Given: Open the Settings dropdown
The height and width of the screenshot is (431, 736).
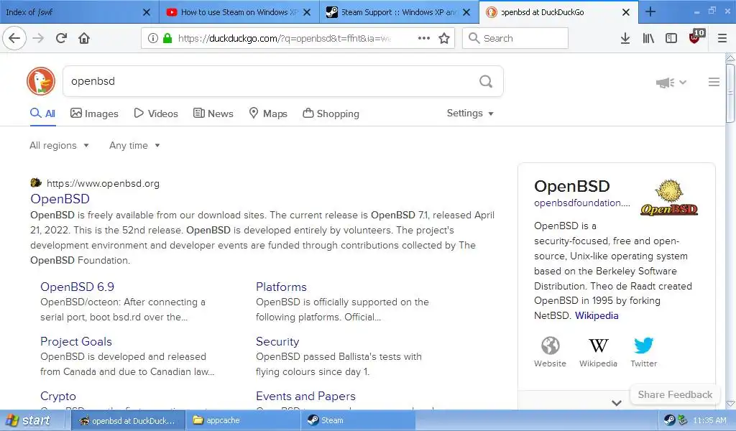Looking at the screenshot, I should (x=470, y=113).
